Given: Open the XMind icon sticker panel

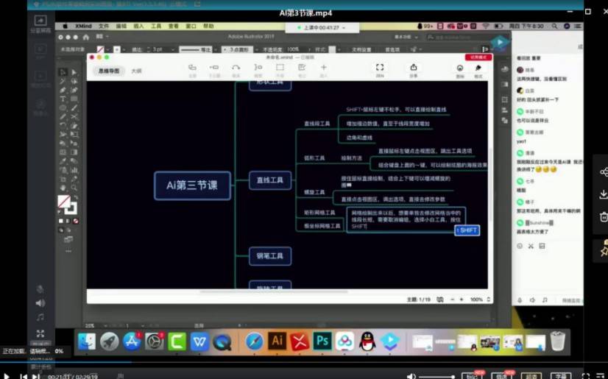Looking at the screenshot, I should pos(459,68).
